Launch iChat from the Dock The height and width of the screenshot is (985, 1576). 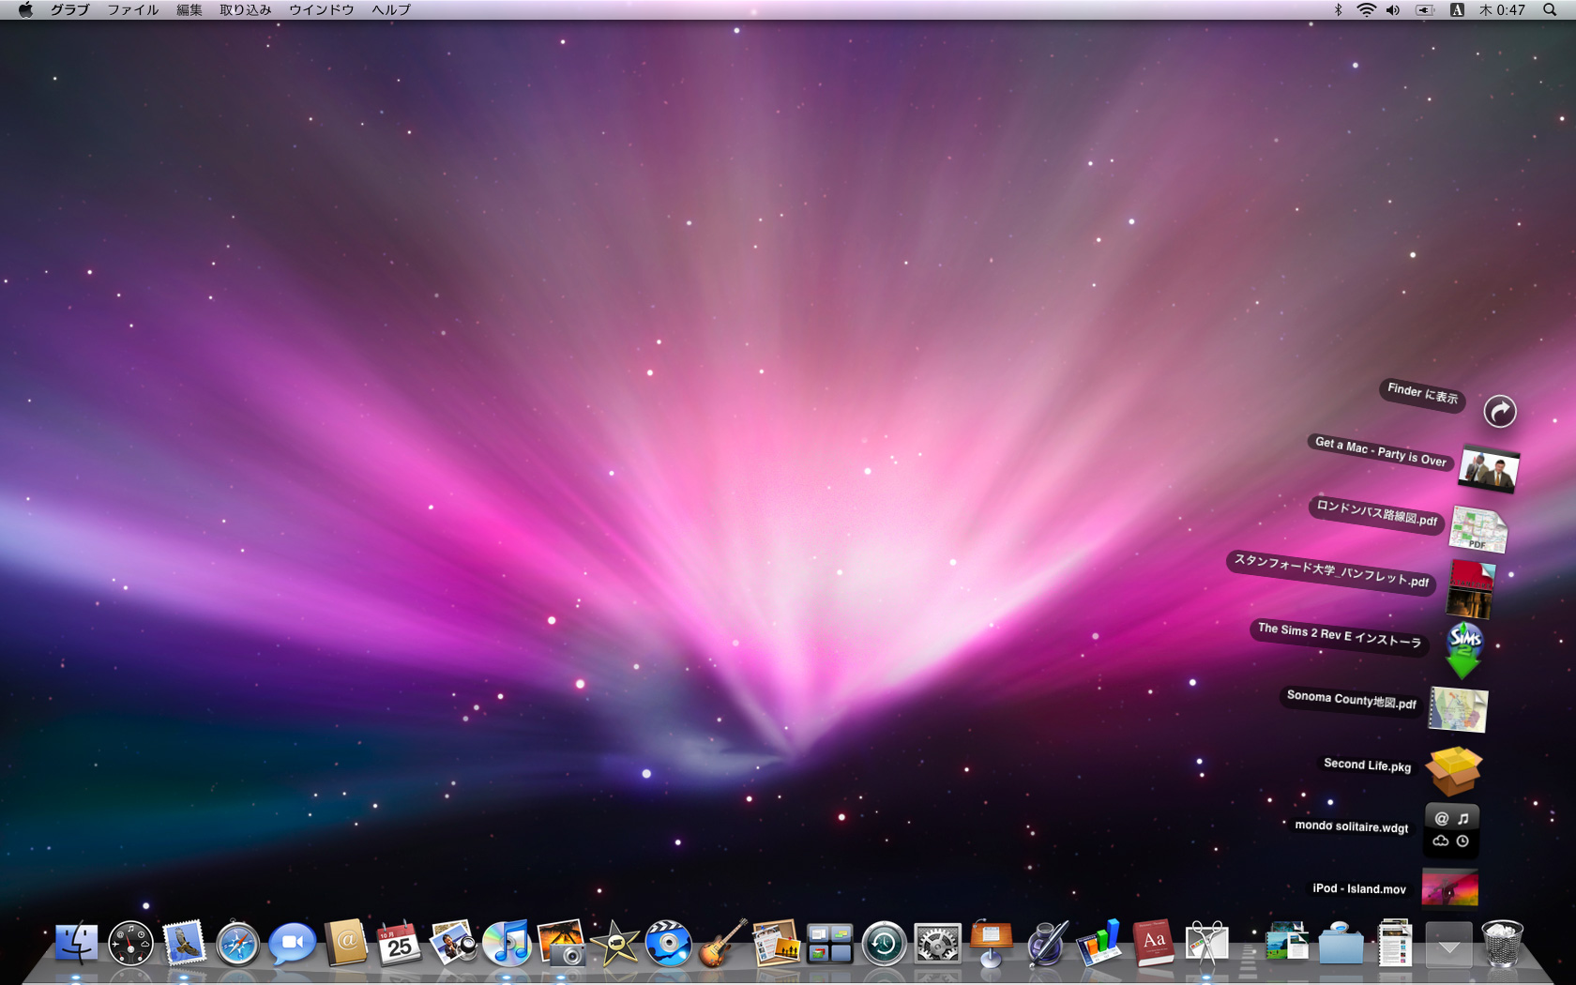click(x=292, y=944)
